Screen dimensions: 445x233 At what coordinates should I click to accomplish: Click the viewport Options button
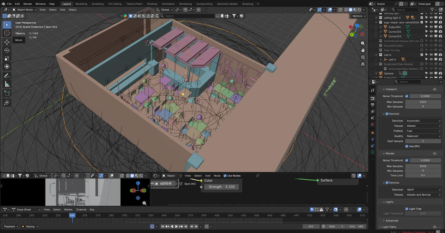pyautogui.click(x=357, y=16)
